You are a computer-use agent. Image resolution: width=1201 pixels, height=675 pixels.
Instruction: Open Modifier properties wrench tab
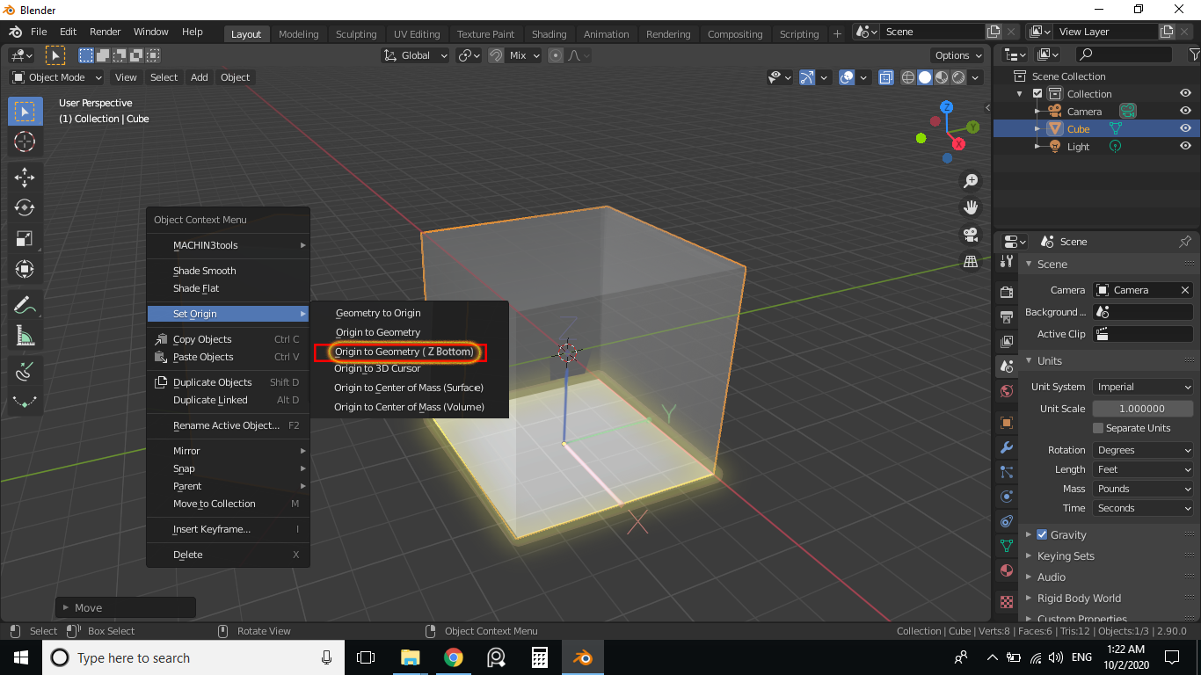point(1007,447)
